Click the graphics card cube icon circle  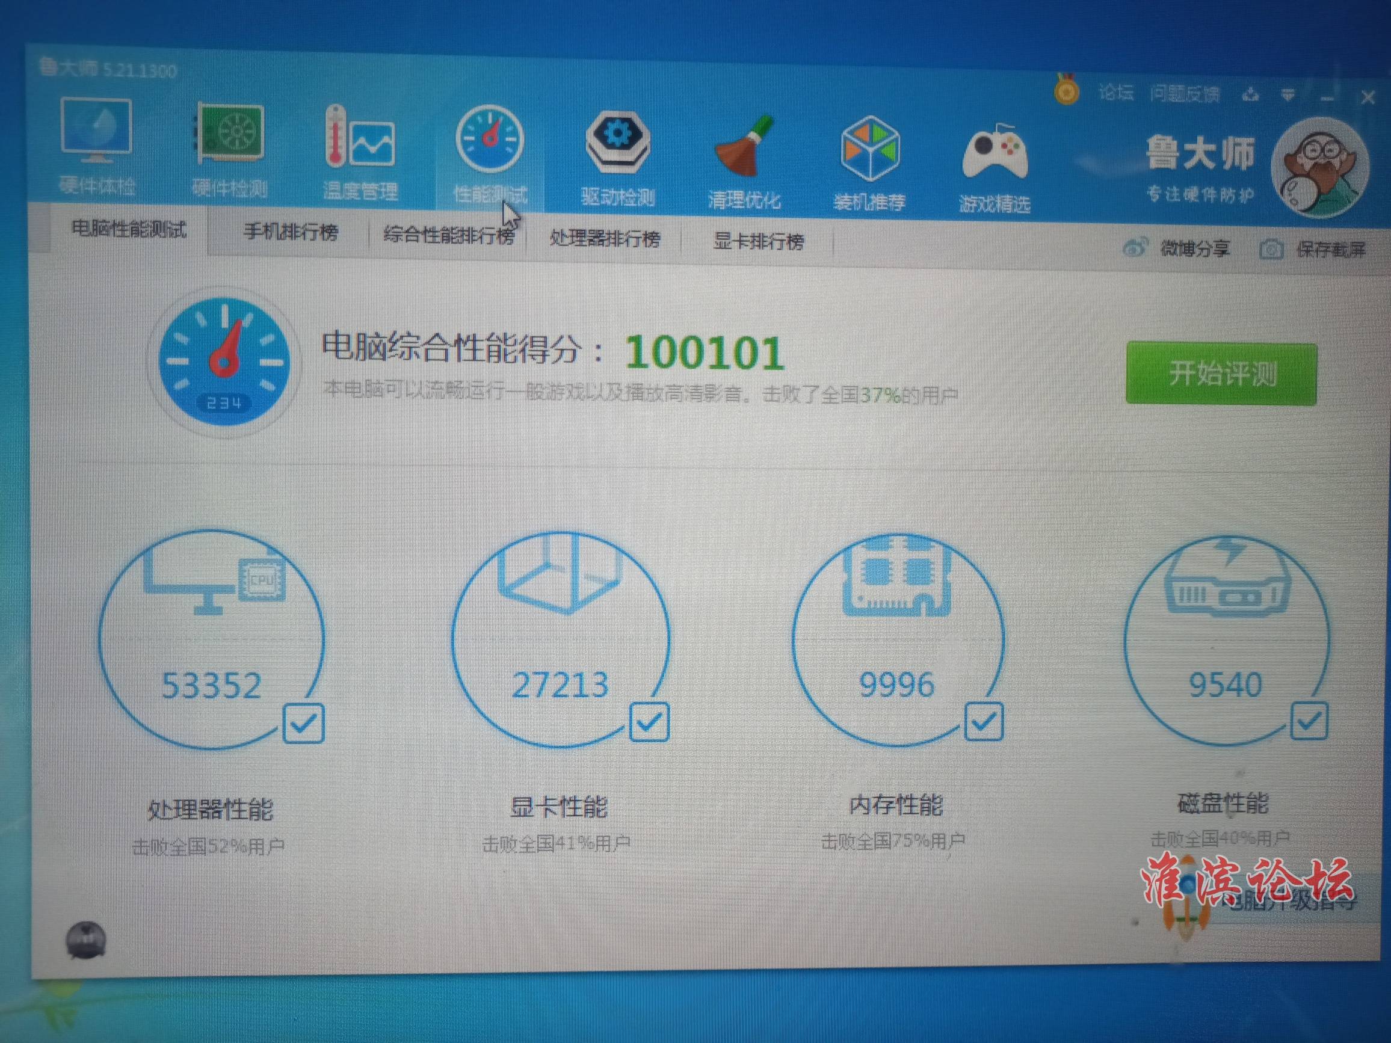[561, 639]
